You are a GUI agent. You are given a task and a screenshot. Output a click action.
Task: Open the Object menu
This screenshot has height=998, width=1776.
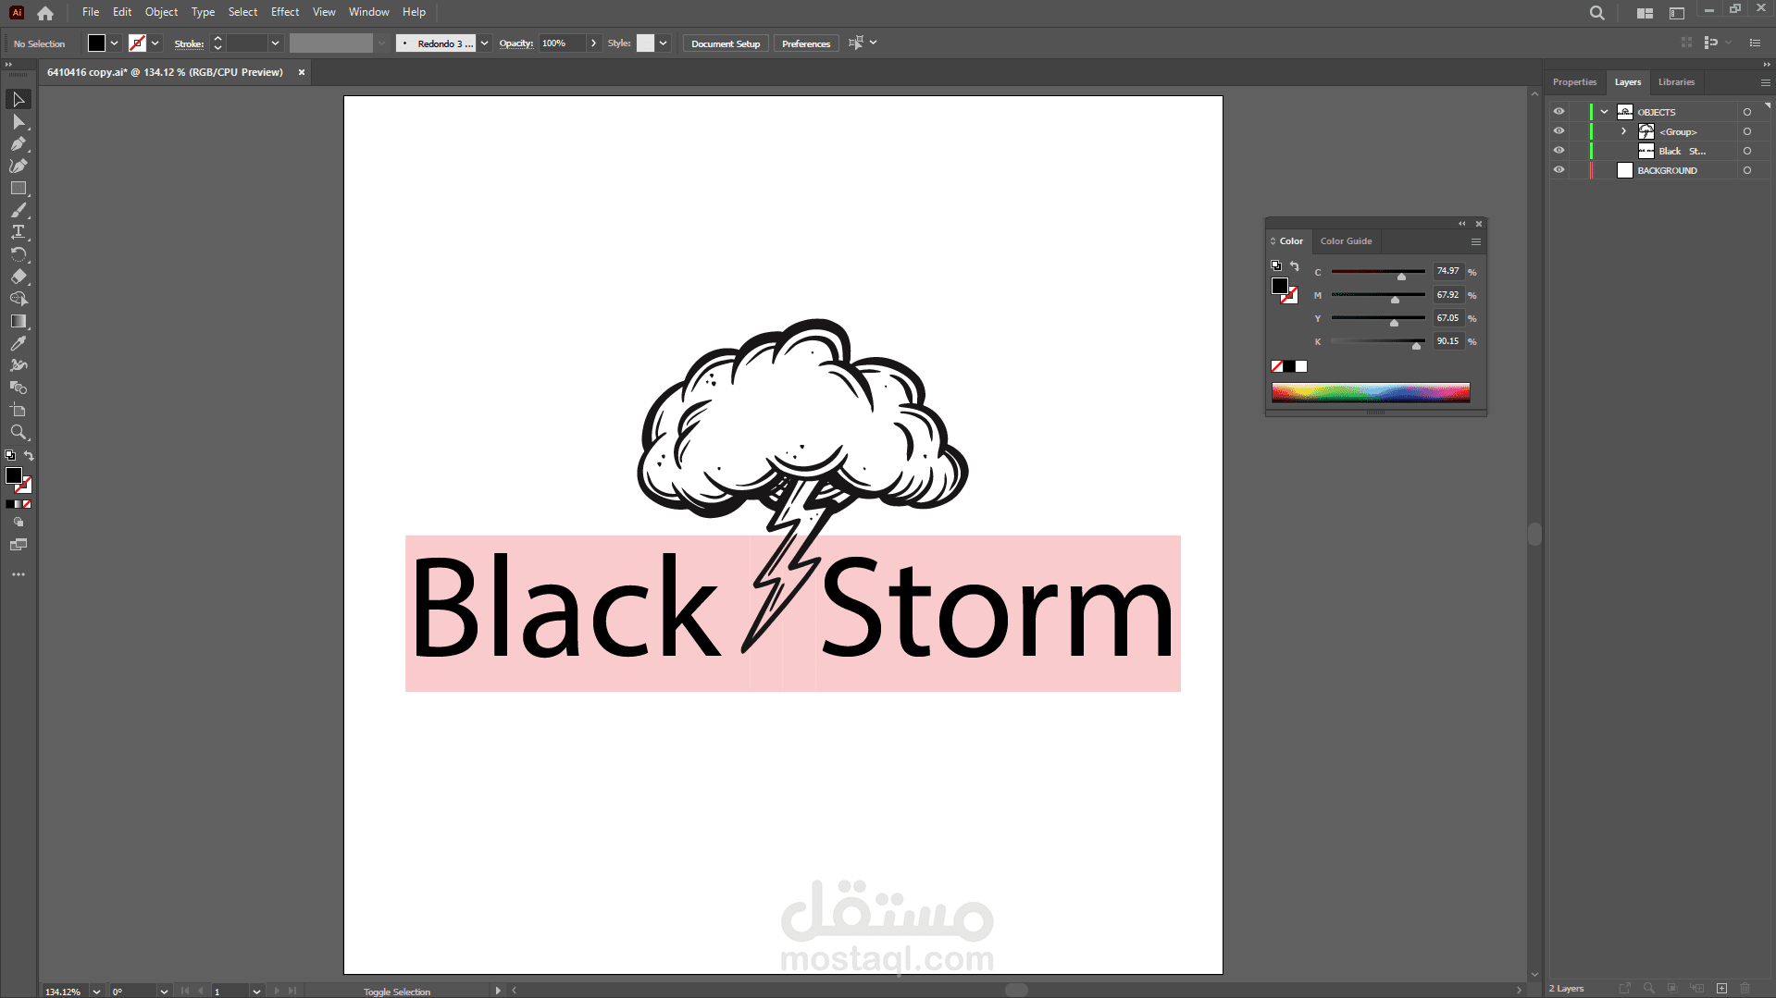coord(161,12)
